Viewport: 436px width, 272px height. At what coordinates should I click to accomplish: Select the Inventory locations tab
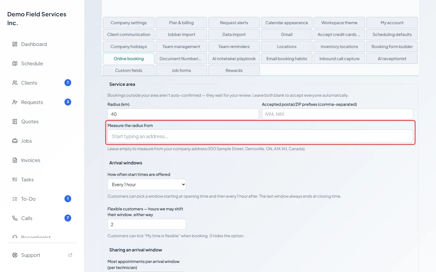339,47
